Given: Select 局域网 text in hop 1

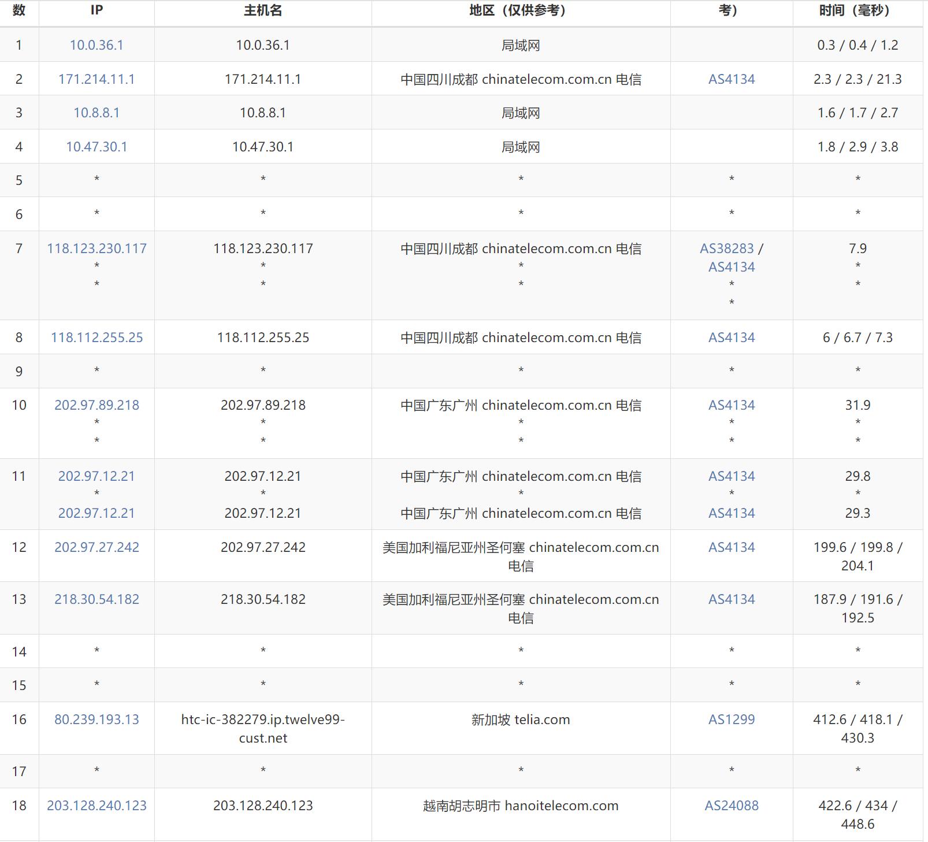Looking at the screenshot, I should (521, 45).
